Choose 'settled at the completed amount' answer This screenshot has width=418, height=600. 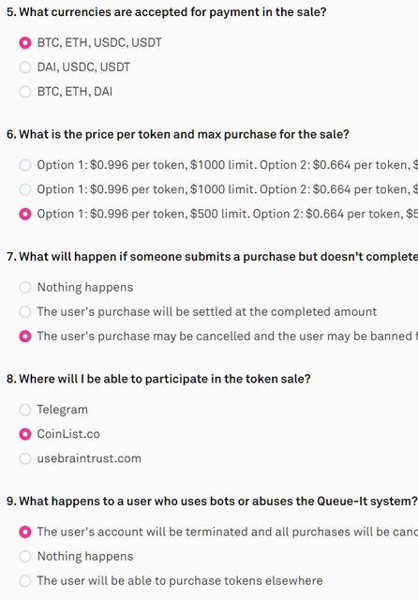(x=25, y=312)
